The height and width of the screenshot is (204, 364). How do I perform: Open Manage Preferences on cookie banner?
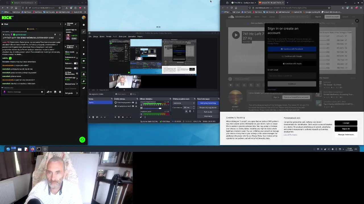tap(346, 135)
